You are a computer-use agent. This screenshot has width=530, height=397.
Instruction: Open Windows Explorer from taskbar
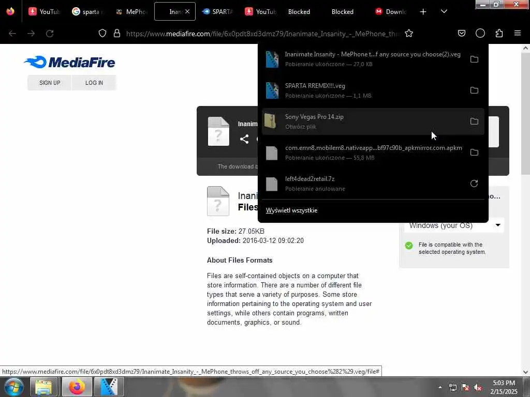[43, 387]
